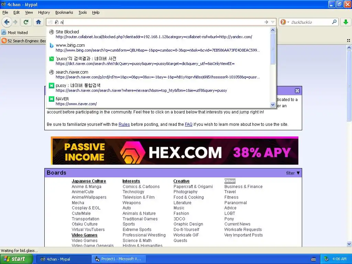Open the FAQ link
Viewport: 352px width, 264px height.
(x=189, y=124)
